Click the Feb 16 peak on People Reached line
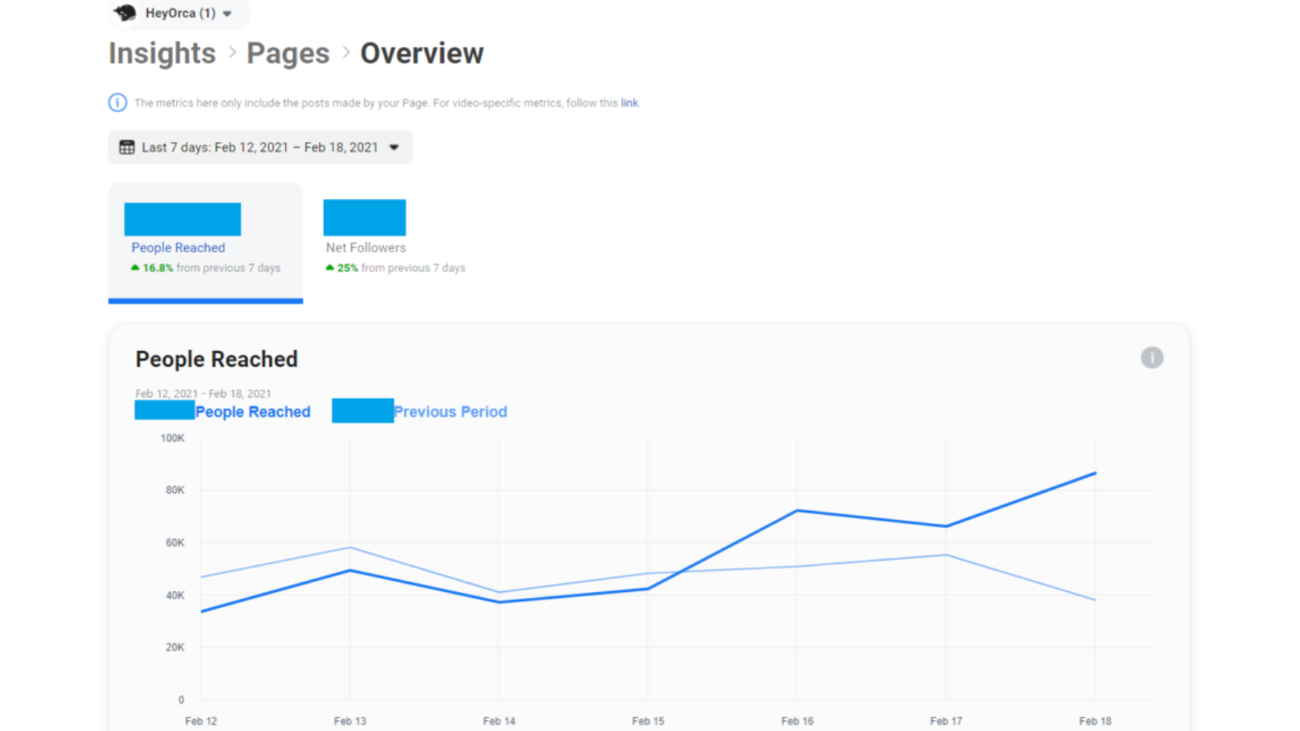 coord(797,511)
